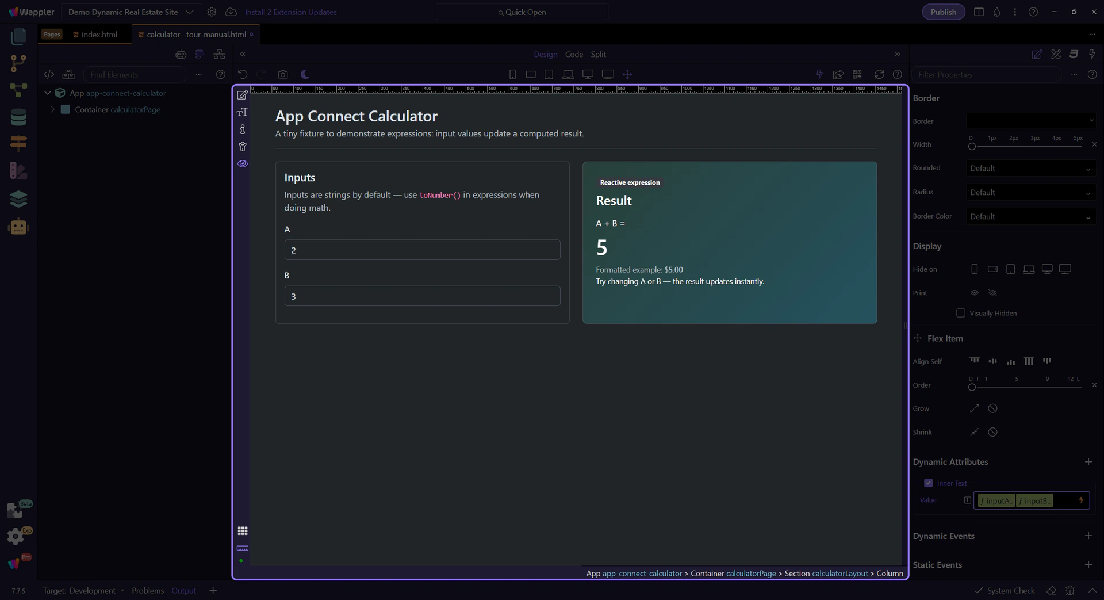Switch to the Code view tab

tap(573, 54)
